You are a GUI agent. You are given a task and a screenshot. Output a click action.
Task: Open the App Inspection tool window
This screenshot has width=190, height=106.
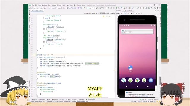click(91, 100)
